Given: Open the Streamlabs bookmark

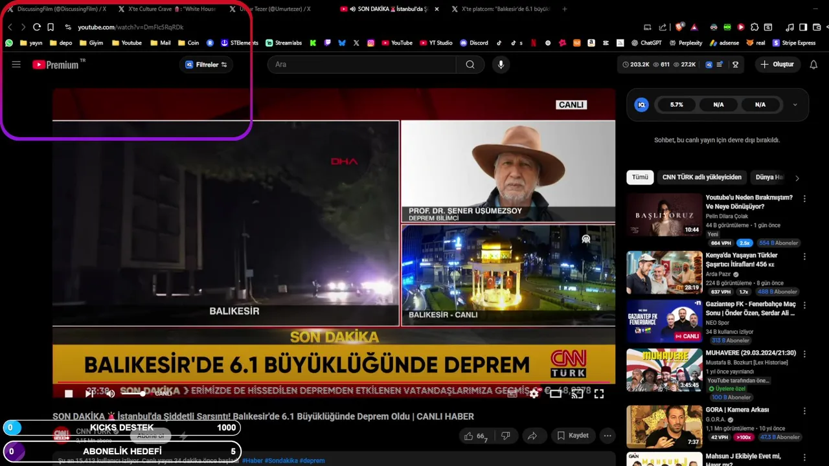Looking at the screenshot, I should [x=284, y=43].
